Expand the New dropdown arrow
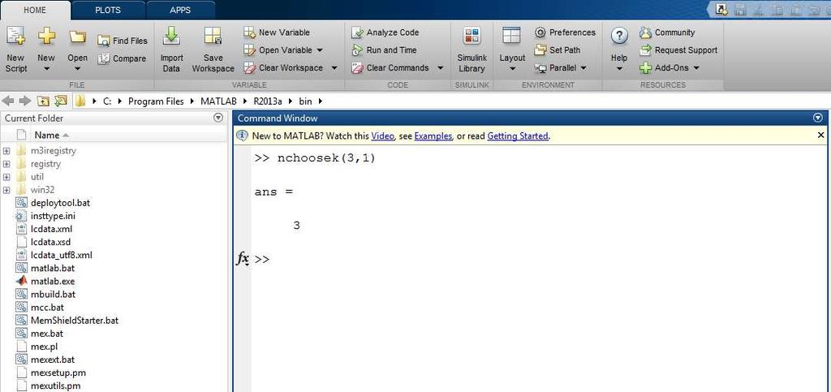The height and width of the screenshot is (392, 831). pos(46,68)
